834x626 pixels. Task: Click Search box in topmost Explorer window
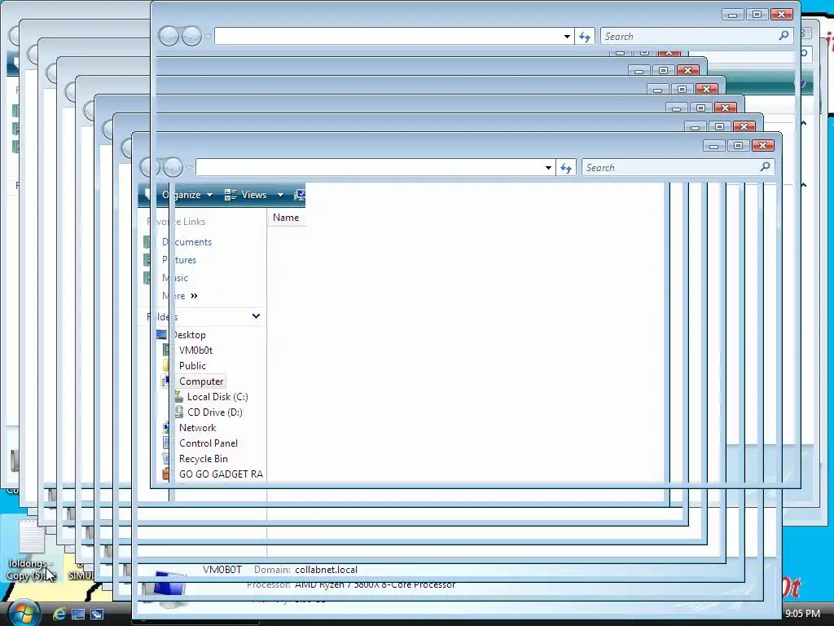[696, 36]
